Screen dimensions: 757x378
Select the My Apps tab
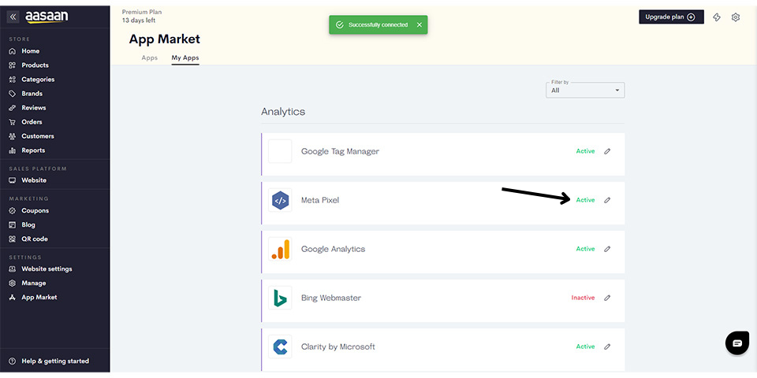[x=185, y=57]
